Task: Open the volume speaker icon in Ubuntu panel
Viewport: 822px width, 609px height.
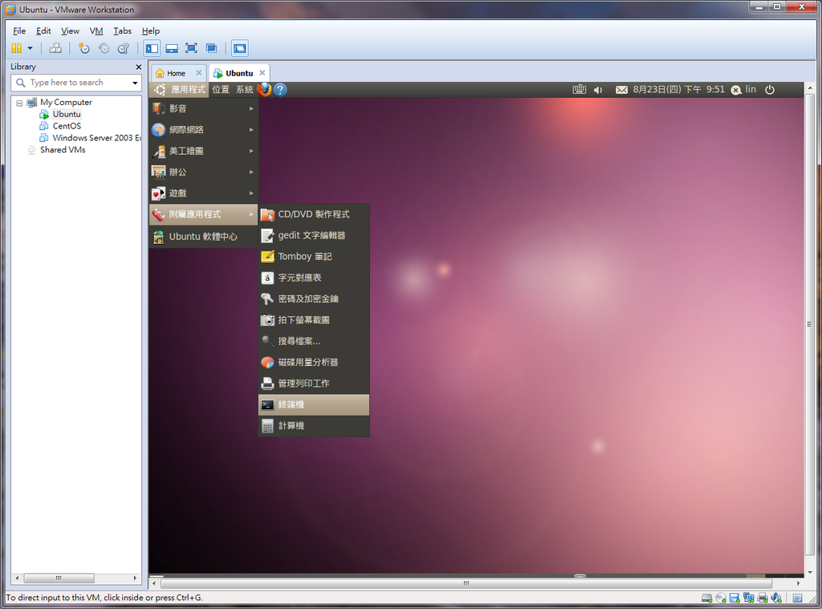Action: pyautogui.click(x=598, y=90)
